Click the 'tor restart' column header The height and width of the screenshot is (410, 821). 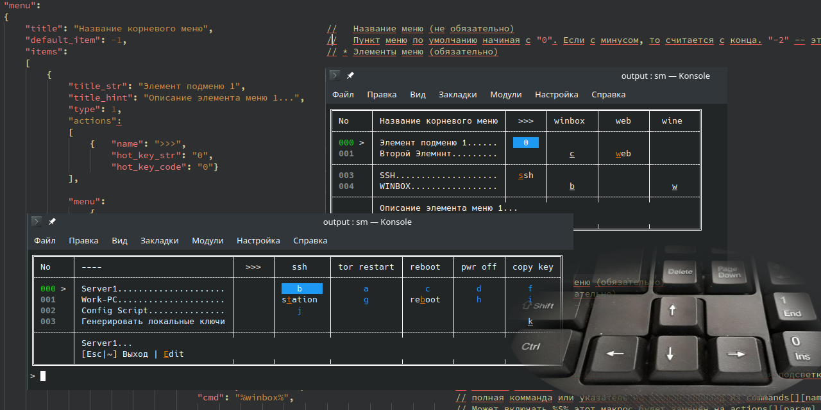coord(366,267)
